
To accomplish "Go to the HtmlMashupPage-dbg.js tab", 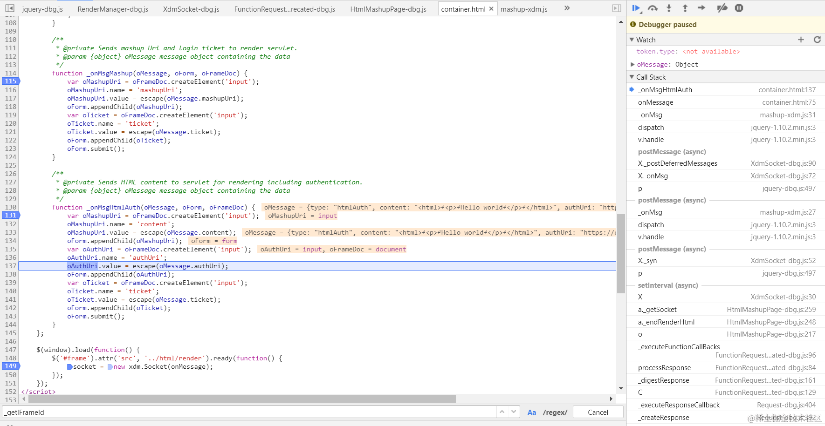I will point(388,9).
